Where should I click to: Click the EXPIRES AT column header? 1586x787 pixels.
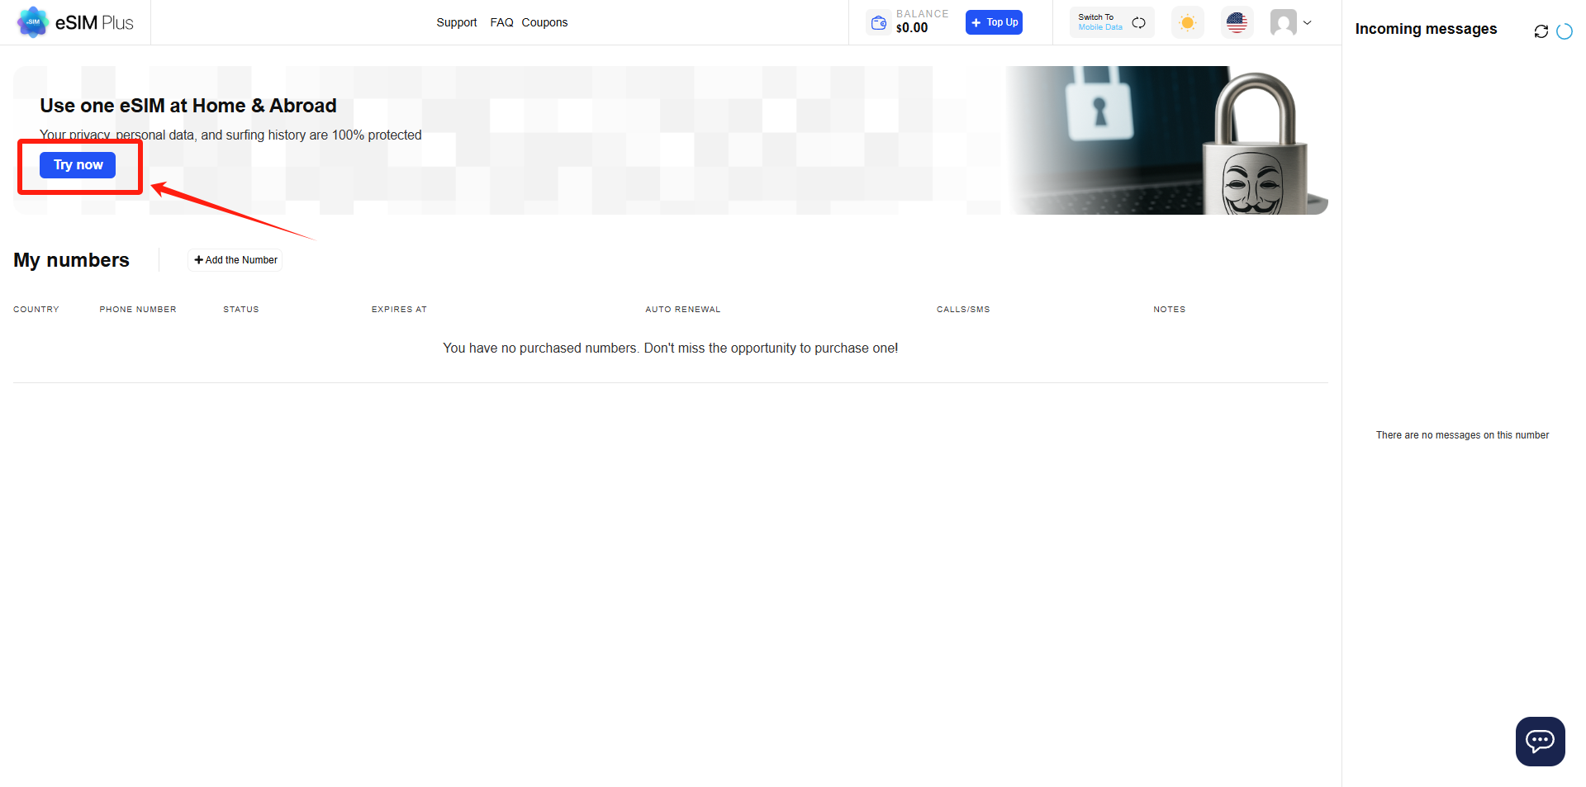point(399,310)
